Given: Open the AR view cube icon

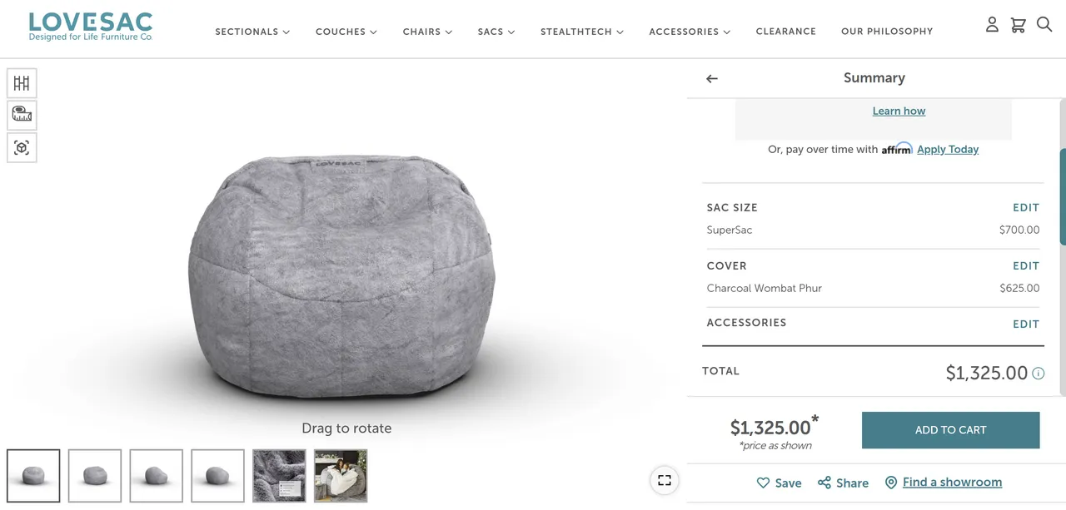Looking at the screenshot, I should (22, 147).
